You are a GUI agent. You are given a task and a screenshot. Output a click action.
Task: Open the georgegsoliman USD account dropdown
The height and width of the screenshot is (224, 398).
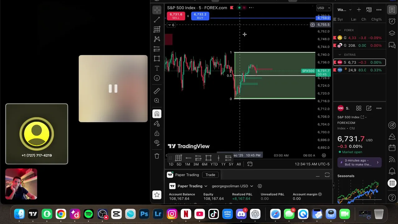[x=232, y=186]
